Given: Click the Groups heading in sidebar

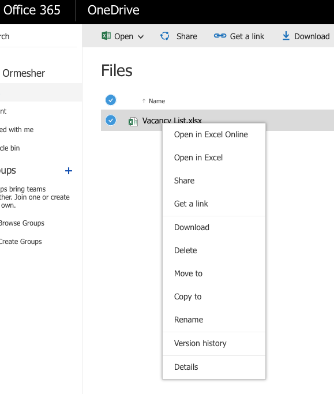Looking at the screenshot, I should [x=8, y=171].
